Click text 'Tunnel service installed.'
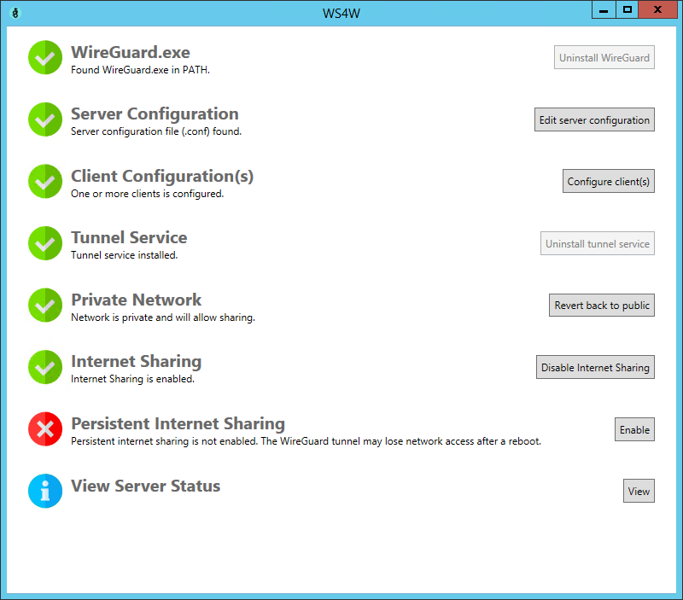This screenshot has width=683, height=600. click(124, 255)
